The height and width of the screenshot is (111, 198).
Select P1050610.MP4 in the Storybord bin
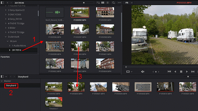tap(165, 87)
